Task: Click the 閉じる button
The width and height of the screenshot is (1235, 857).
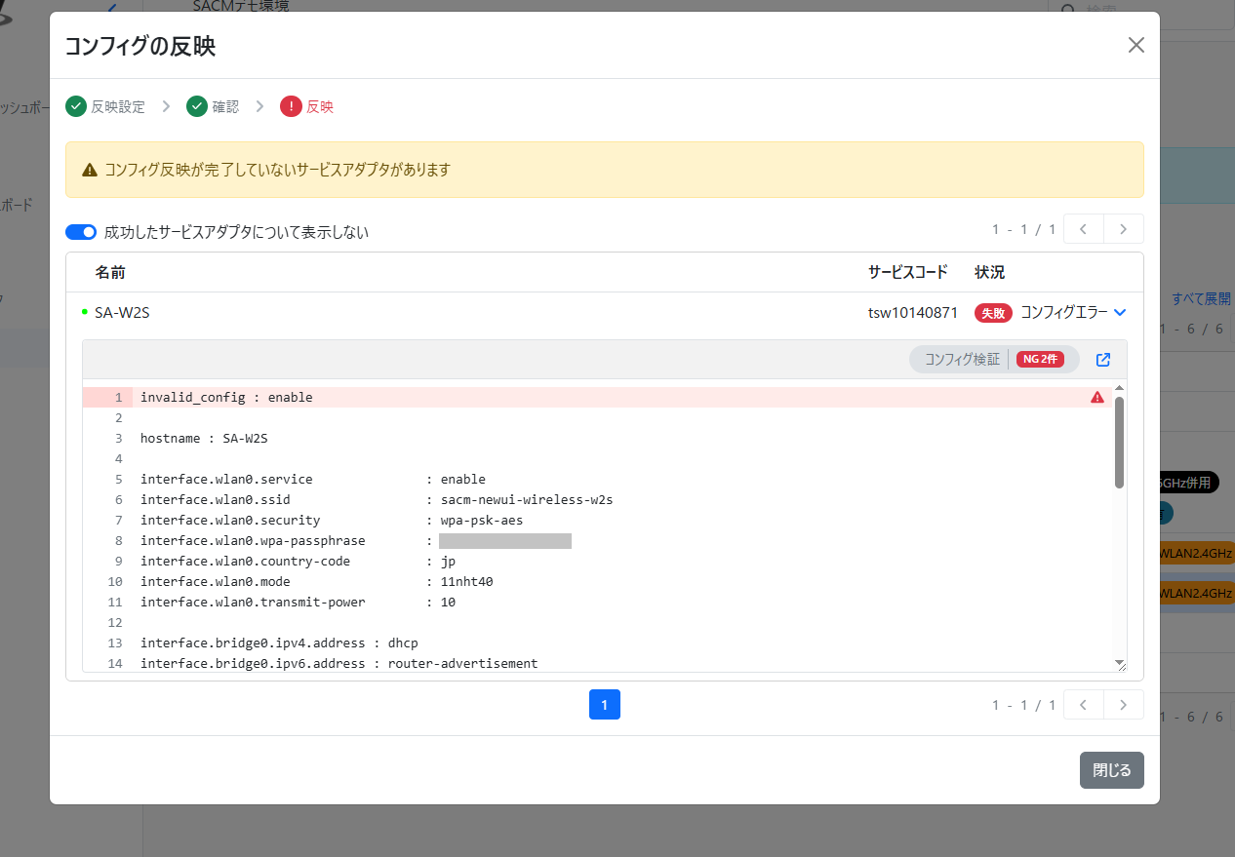Action: (x=1112, y=770)
